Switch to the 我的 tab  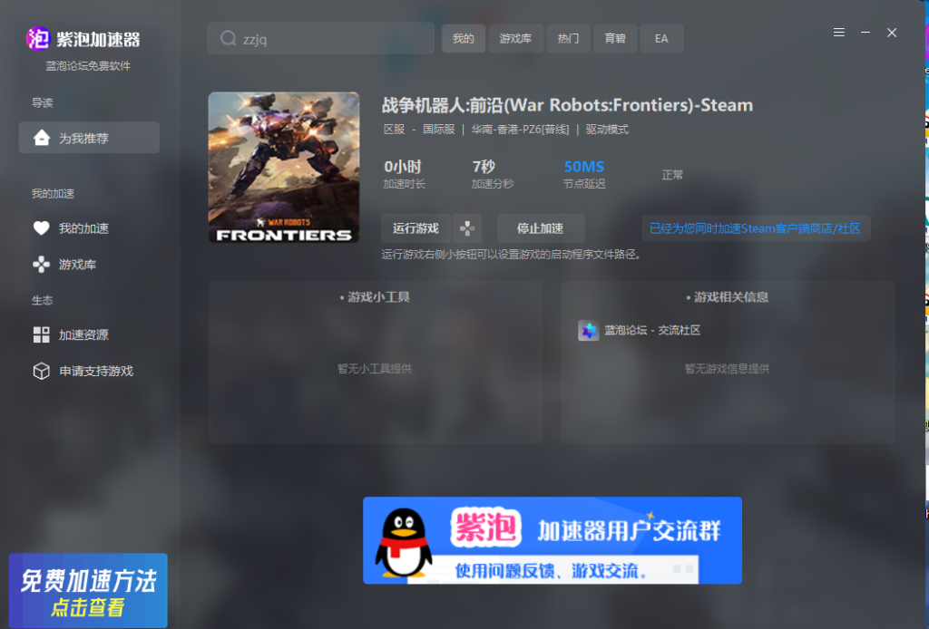[x=464, y=38]
